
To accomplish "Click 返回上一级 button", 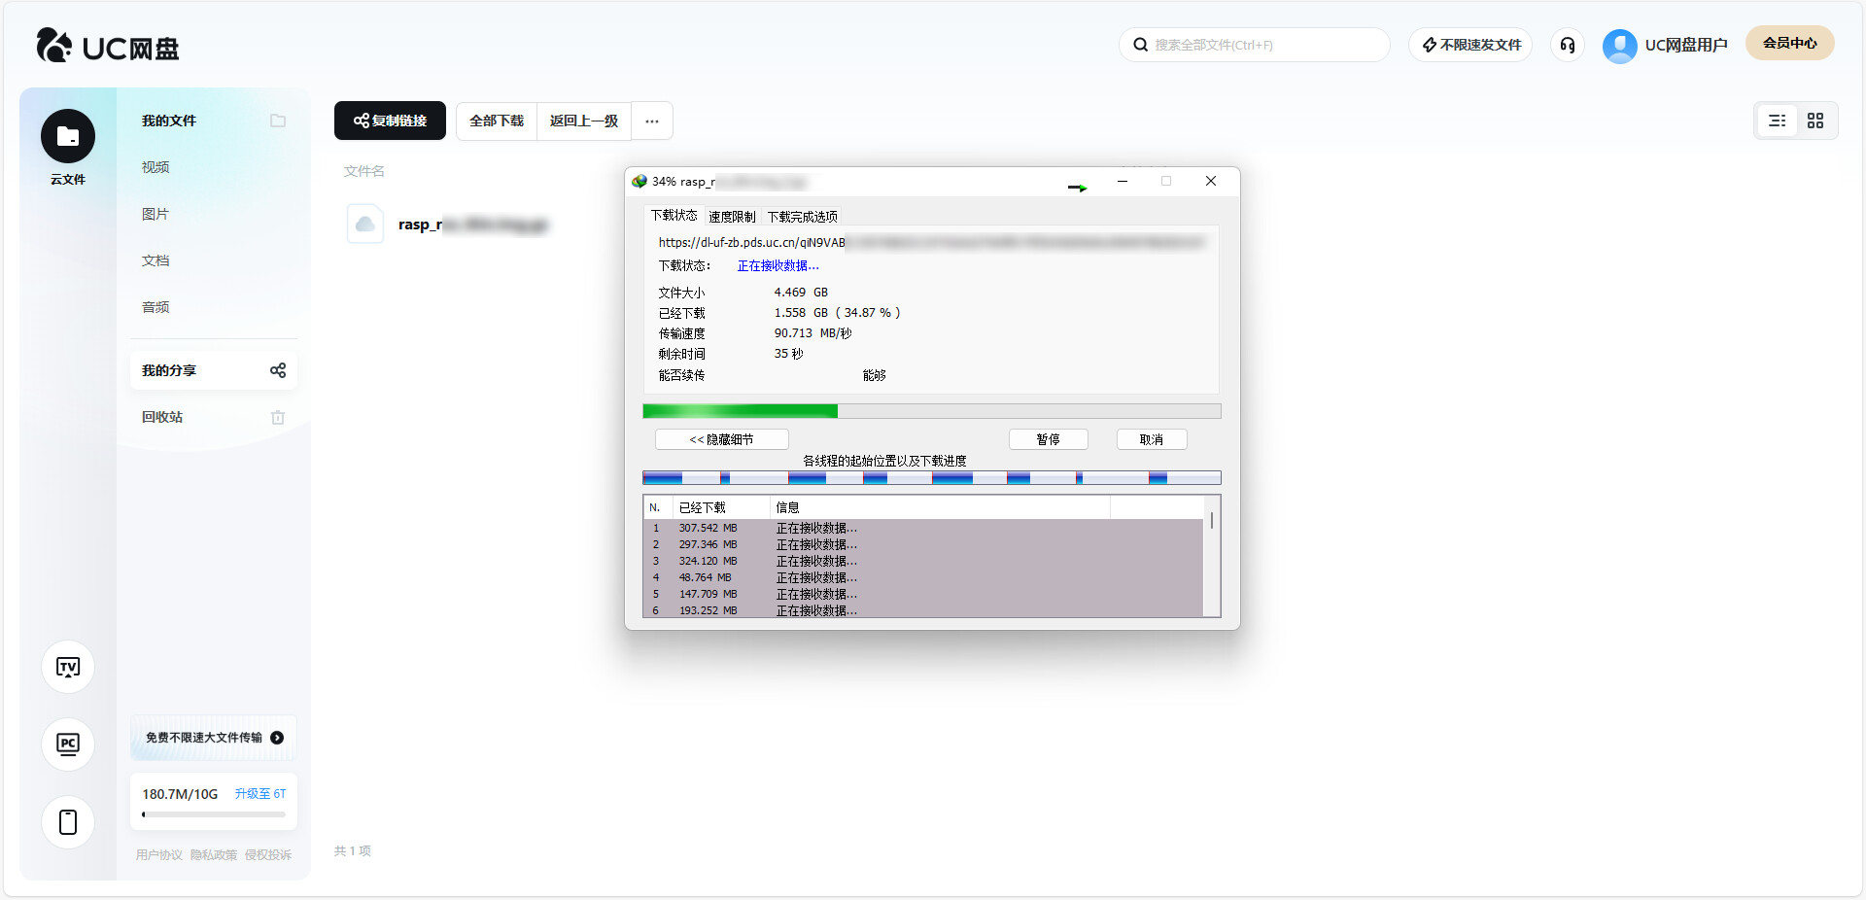I will point(584,121).
